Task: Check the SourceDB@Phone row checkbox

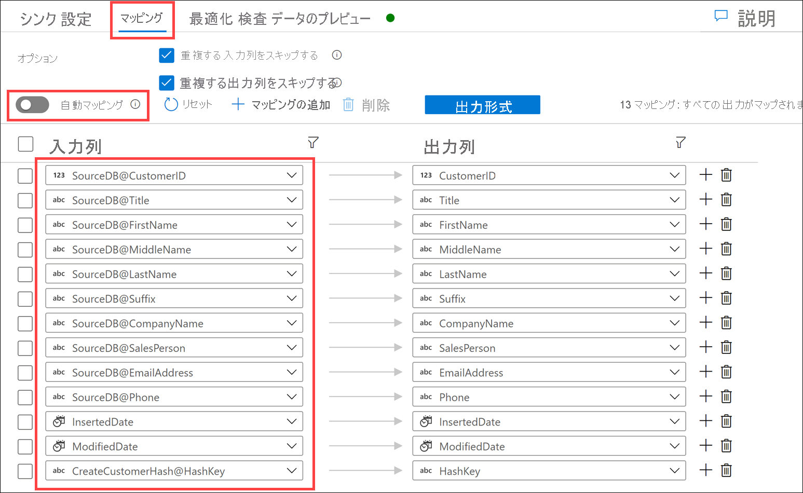Action: [25, 398]
